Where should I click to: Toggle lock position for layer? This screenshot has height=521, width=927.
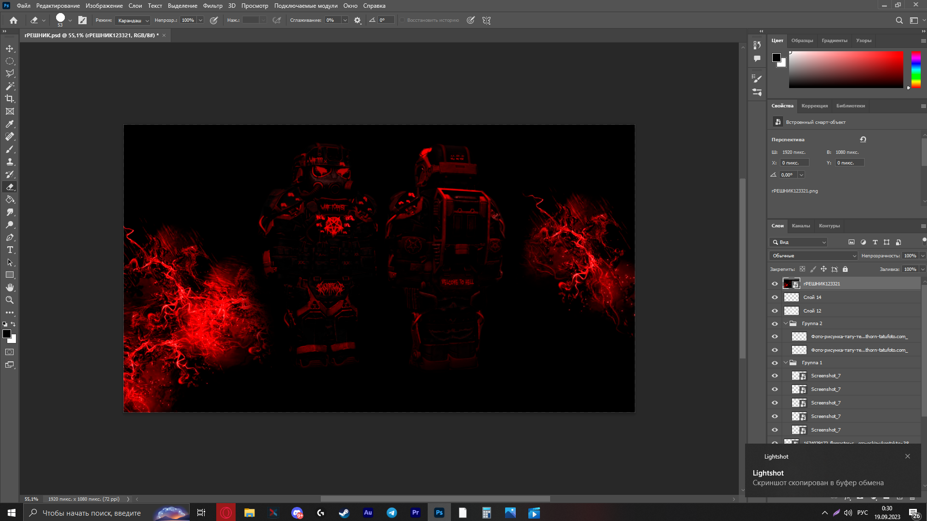pyautogui.click(x=823, y=269)
